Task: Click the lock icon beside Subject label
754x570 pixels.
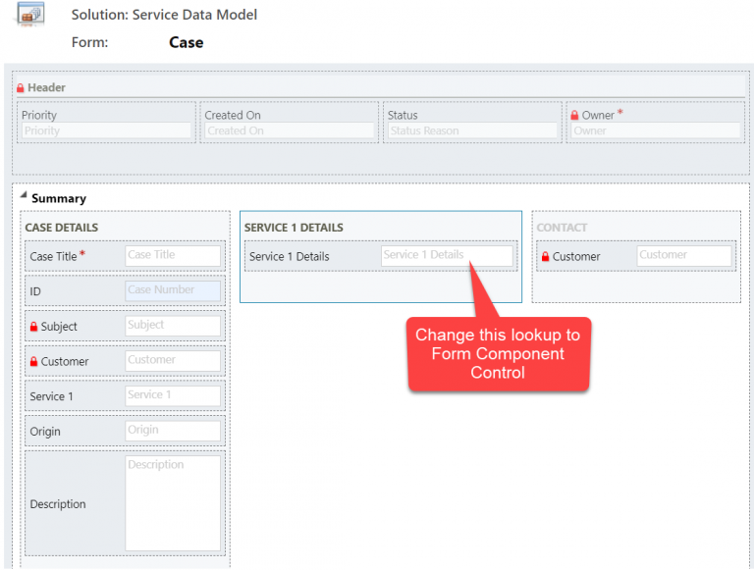Action: [34, 327]
